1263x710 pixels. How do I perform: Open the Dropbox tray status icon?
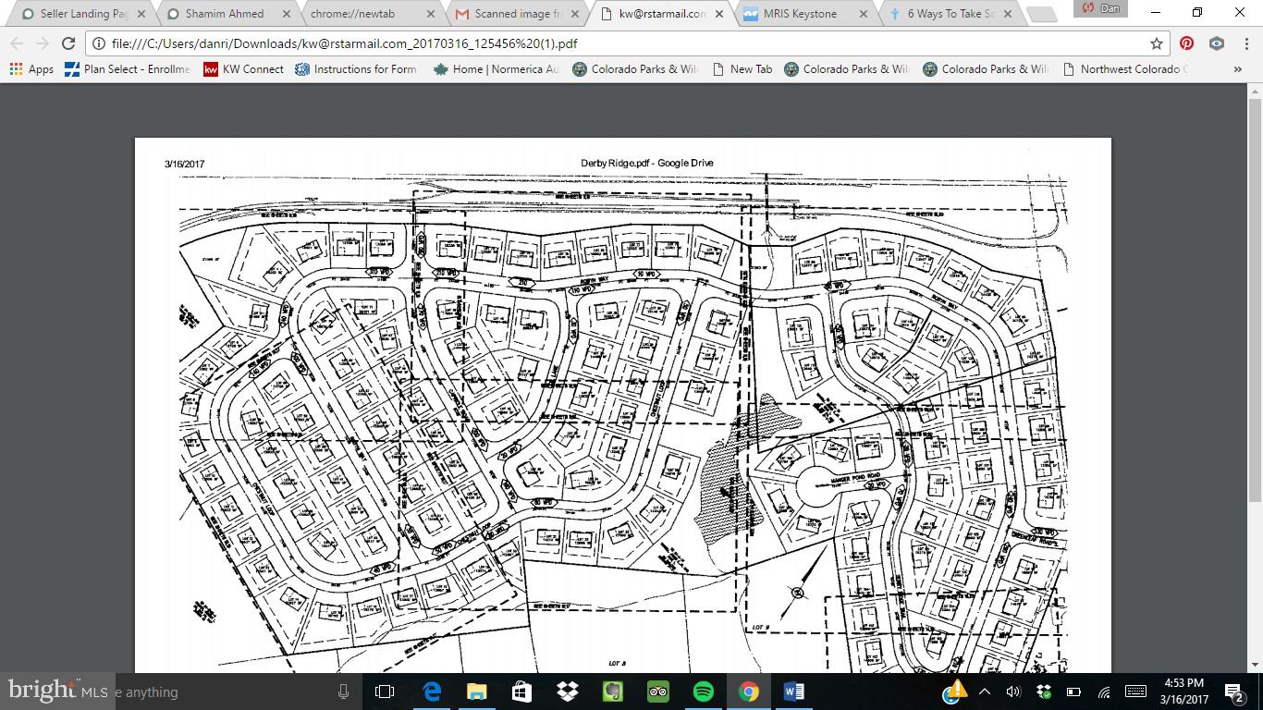(x=1044, y=692)
